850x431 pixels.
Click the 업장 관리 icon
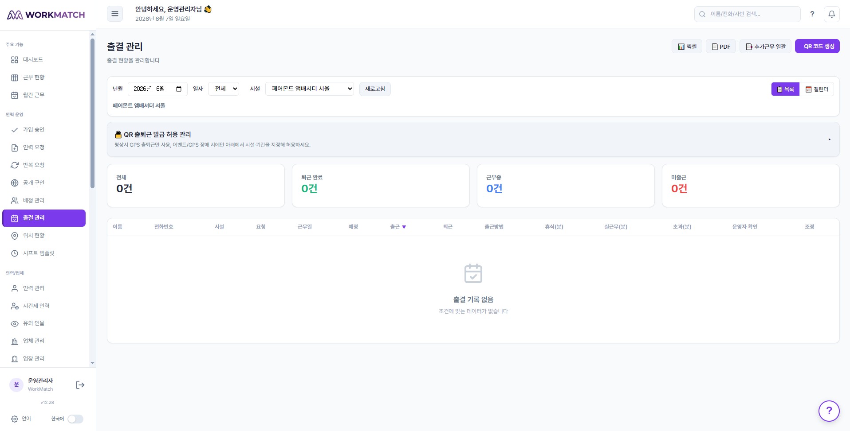15,359
